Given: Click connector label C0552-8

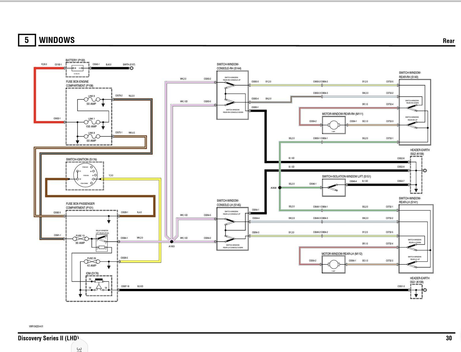Looking at the screenshot, I should [x=401, y=158].
